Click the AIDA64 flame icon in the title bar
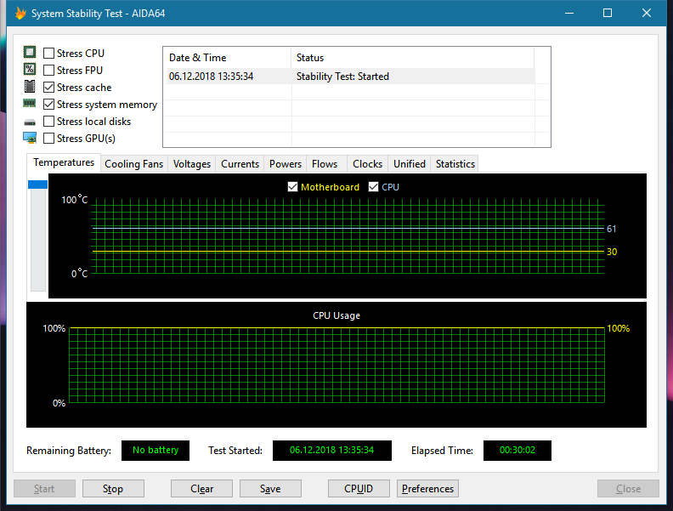 [x=20, y=14]
